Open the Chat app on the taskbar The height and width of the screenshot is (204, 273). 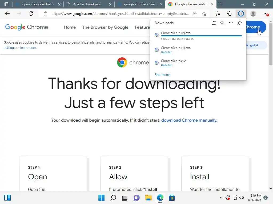(x=136, y=198)
